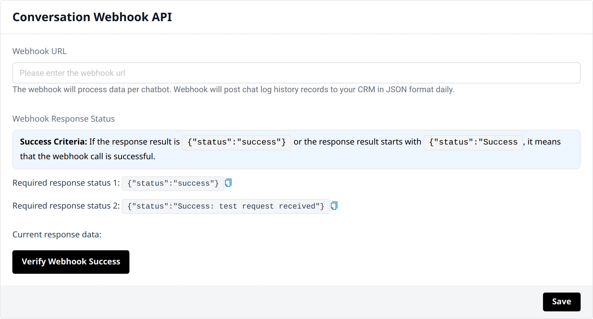Click Verify Webhook Success button
Viewport: 593px width, 319px height.
[71, 262]
